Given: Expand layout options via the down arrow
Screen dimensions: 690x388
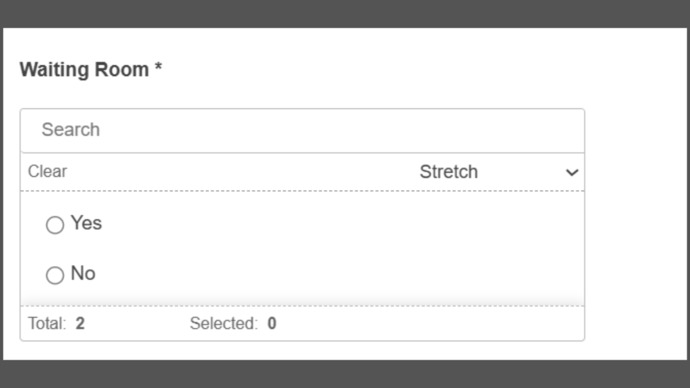Looking at the screenshot, I should [x=572, y=172].
